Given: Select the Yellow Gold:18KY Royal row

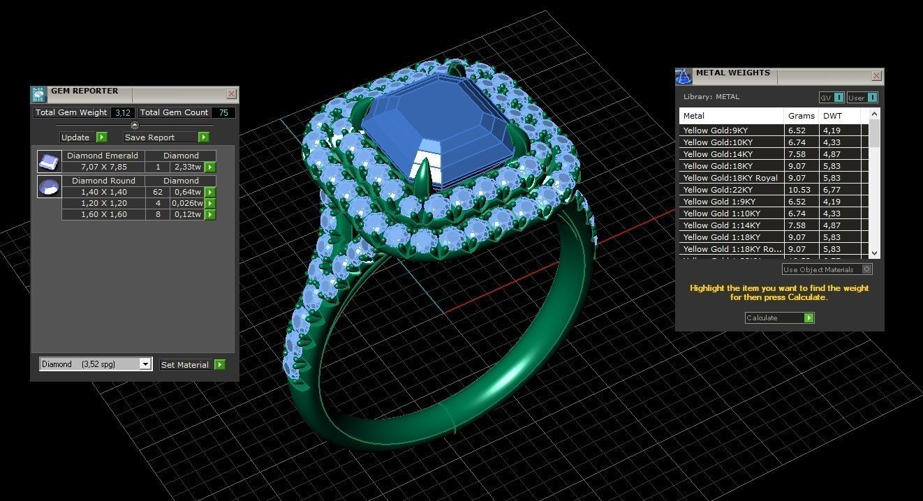Looking at the screenshot, I should click(x=774, y=178).
